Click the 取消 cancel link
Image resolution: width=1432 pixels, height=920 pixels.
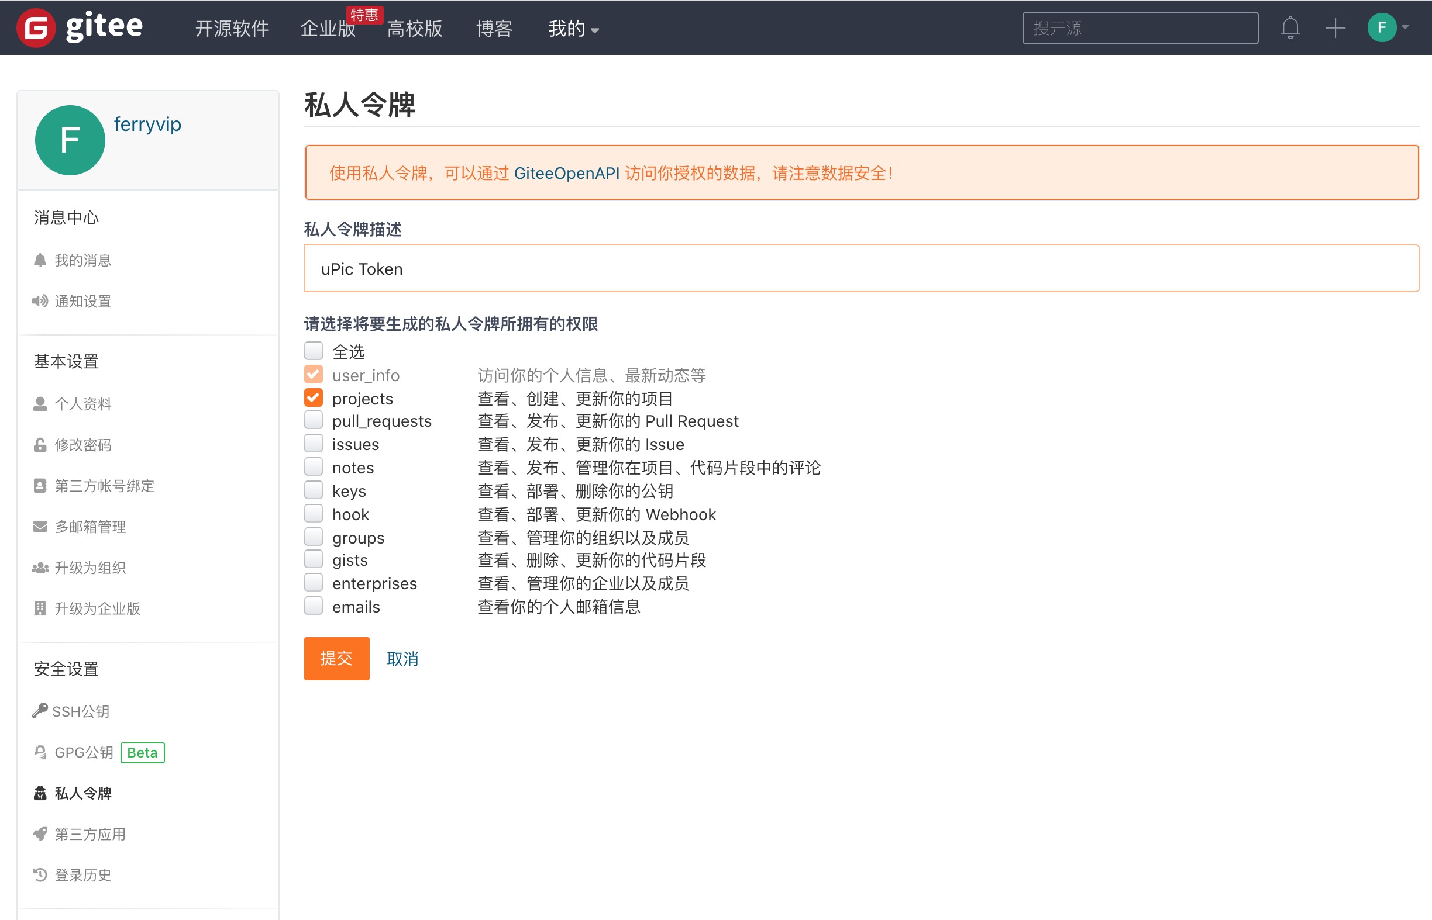(x=402, y=658)
